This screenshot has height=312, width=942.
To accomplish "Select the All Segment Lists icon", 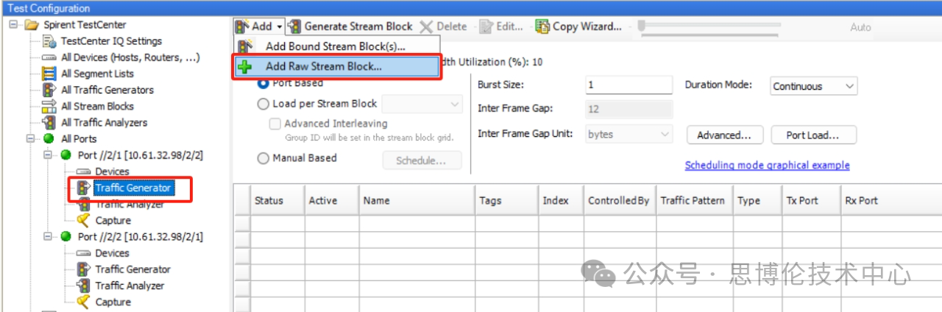I will click(49, 74).
